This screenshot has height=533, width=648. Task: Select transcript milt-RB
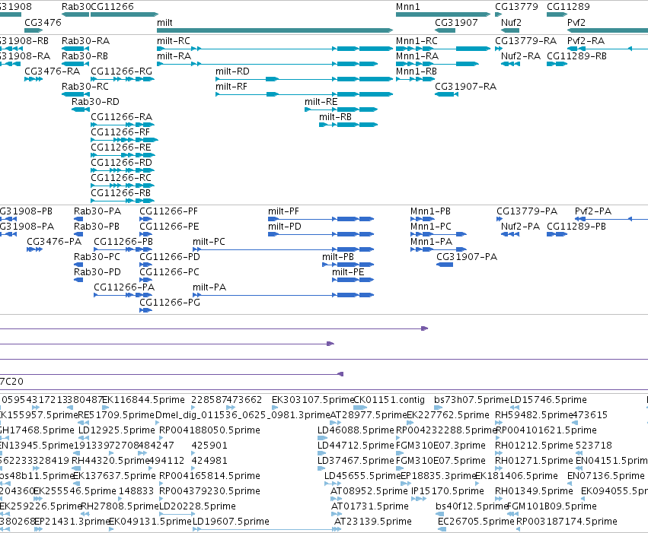pos(349,125)
